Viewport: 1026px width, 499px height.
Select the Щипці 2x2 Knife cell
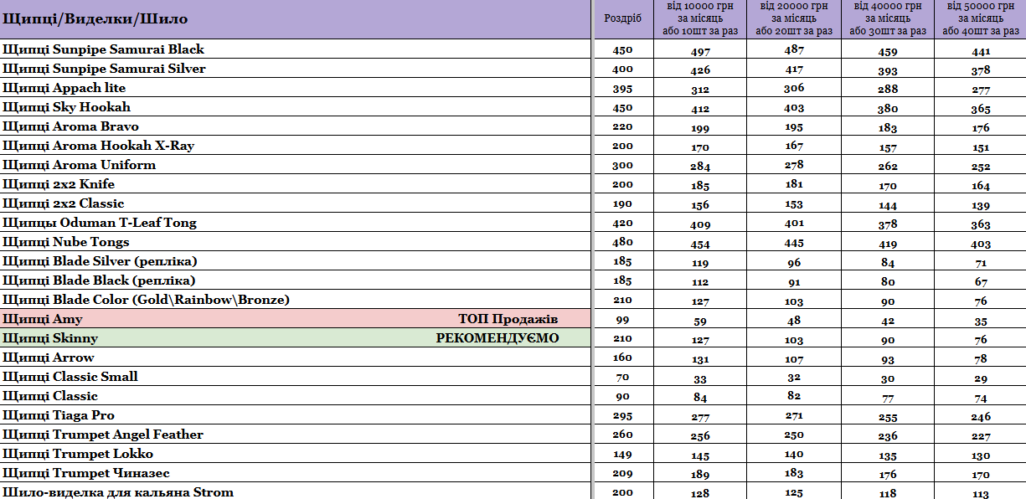pos(296,184)
